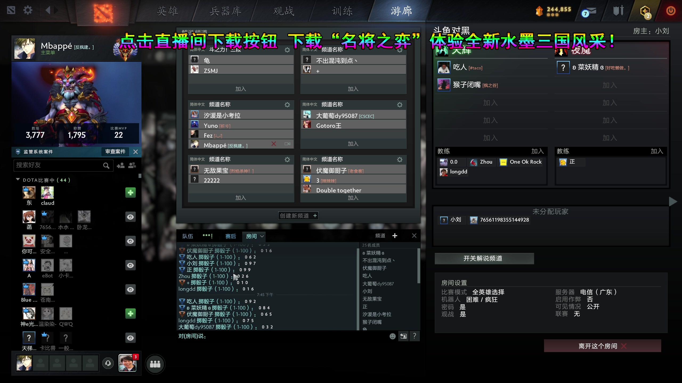Open the armory shield and sword icon
682x383 pixels.
(x=618, y=11)
